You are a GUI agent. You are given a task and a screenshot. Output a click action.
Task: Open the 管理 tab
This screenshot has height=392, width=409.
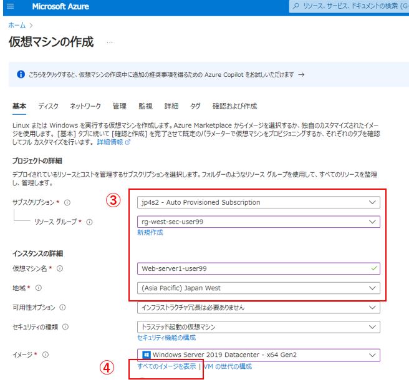click(120, 106)
